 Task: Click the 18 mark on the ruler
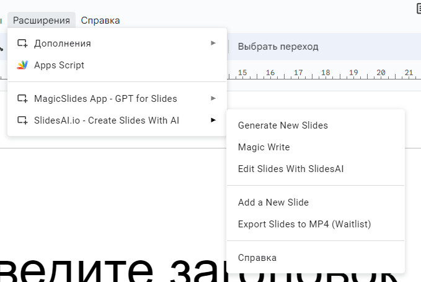(327, 73)
